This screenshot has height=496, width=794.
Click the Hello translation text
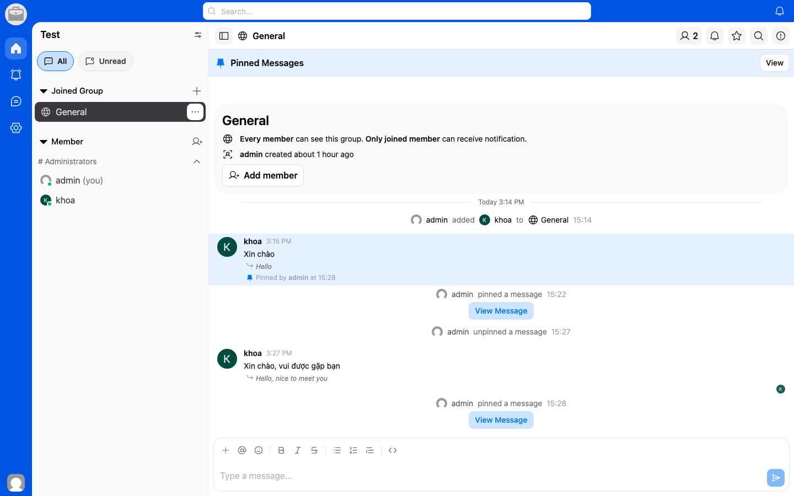pos(264,266)
